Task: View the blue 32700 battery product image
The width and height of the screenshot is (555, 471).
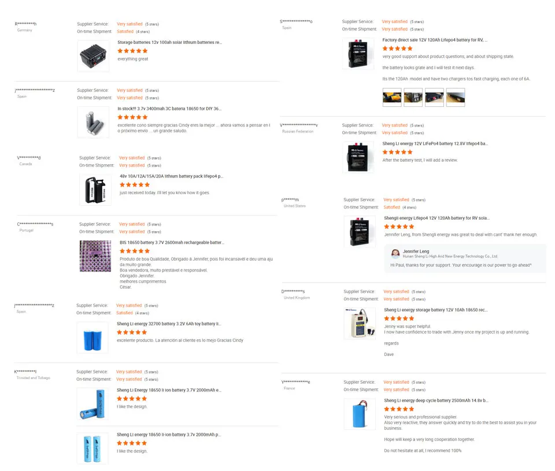Action: pos(92,338)
